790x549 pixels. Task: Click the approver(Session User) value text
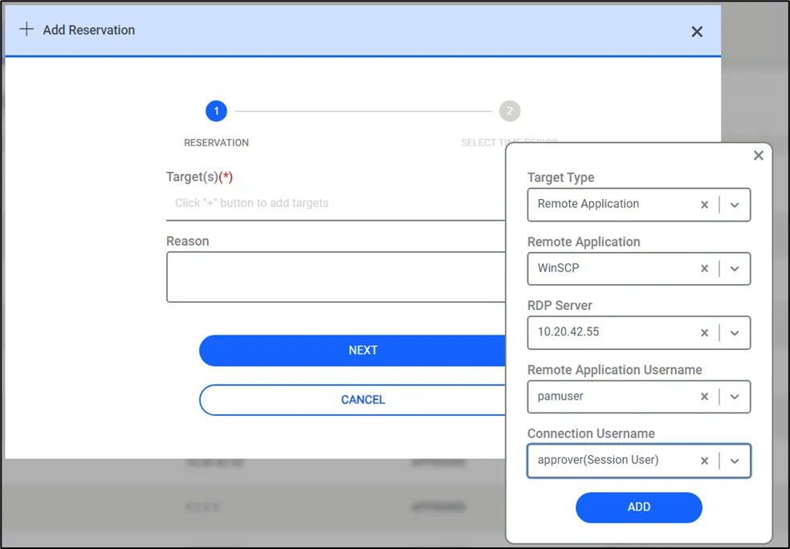598,460
